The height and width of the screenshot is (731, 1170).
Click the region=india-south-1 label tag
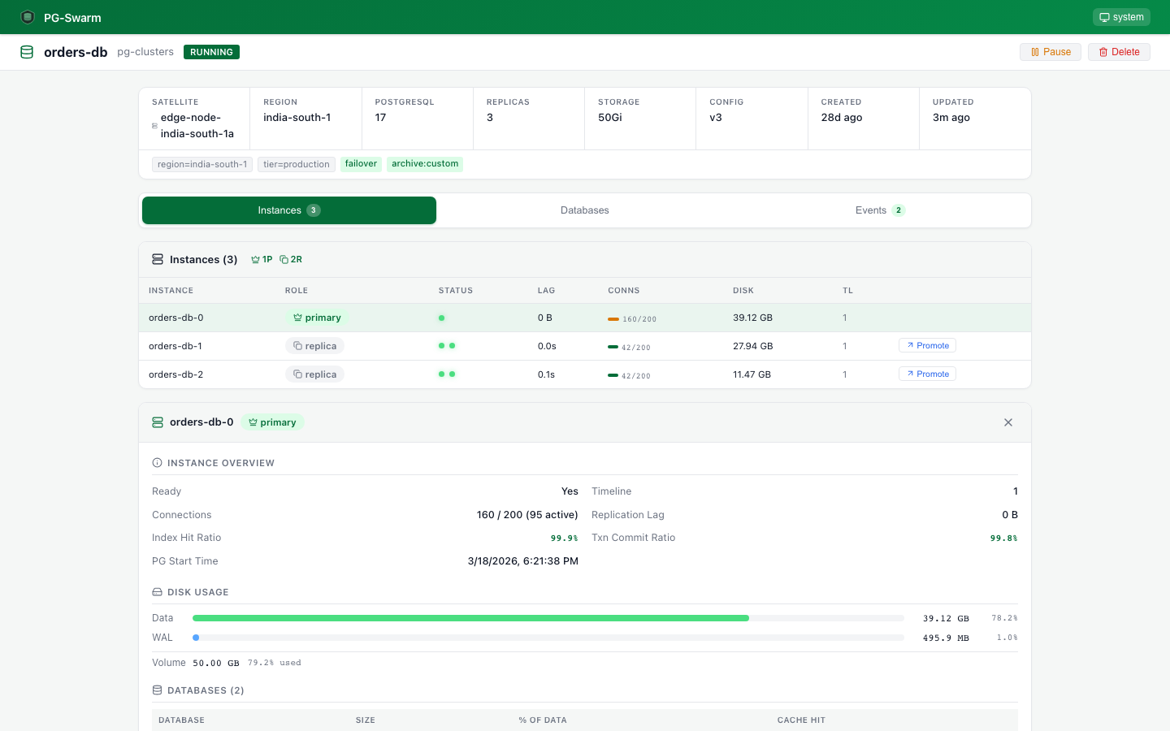pyautogui.click(x=202, y=164)
